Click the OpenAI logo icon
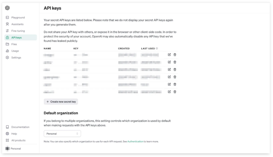 tap(7, 8)
